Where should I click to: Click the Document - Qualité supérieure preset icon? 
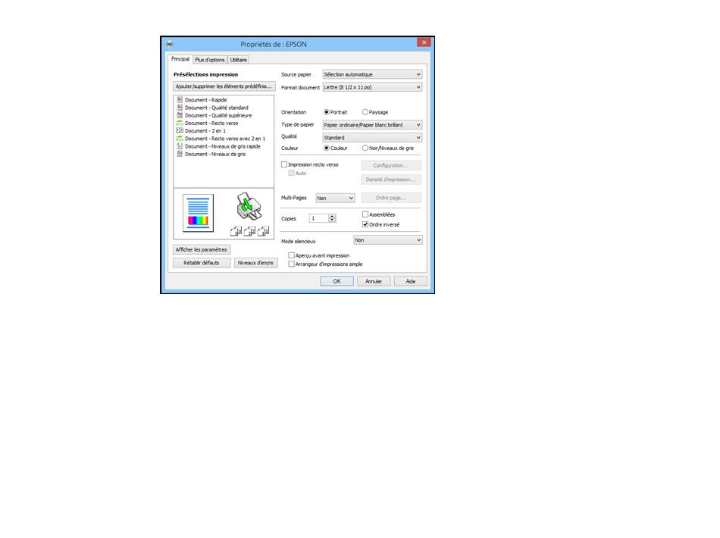[180, 115]
